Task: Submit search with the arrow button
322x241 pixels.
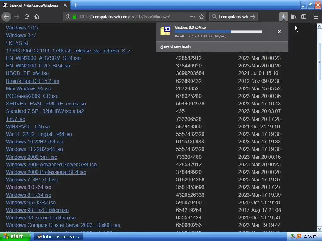Action: click(253, 17)
